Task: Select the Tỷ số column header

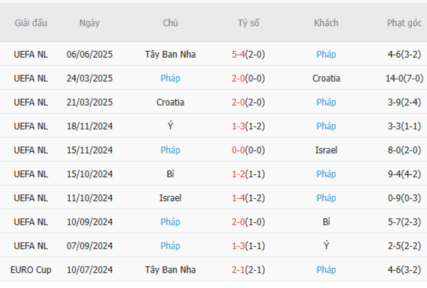Action: 248,23
